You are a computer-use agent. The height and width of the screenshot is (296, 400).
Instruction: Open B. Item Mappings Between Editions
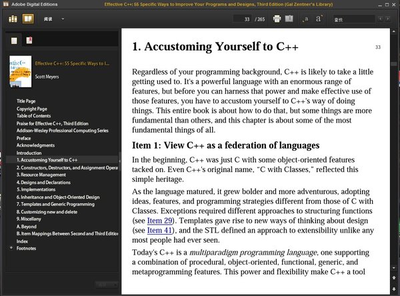67,233
